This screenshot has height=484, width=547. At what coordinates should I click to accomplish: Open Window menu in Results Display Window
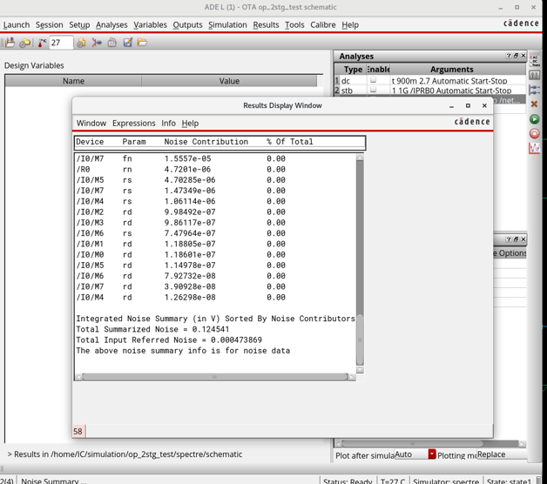(x=91, y=123)
